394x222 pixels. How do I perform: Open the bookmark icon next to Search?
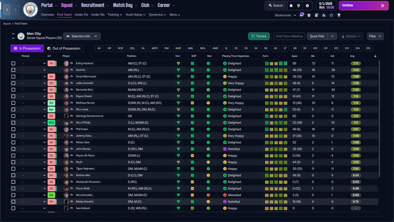coord(291,6)
